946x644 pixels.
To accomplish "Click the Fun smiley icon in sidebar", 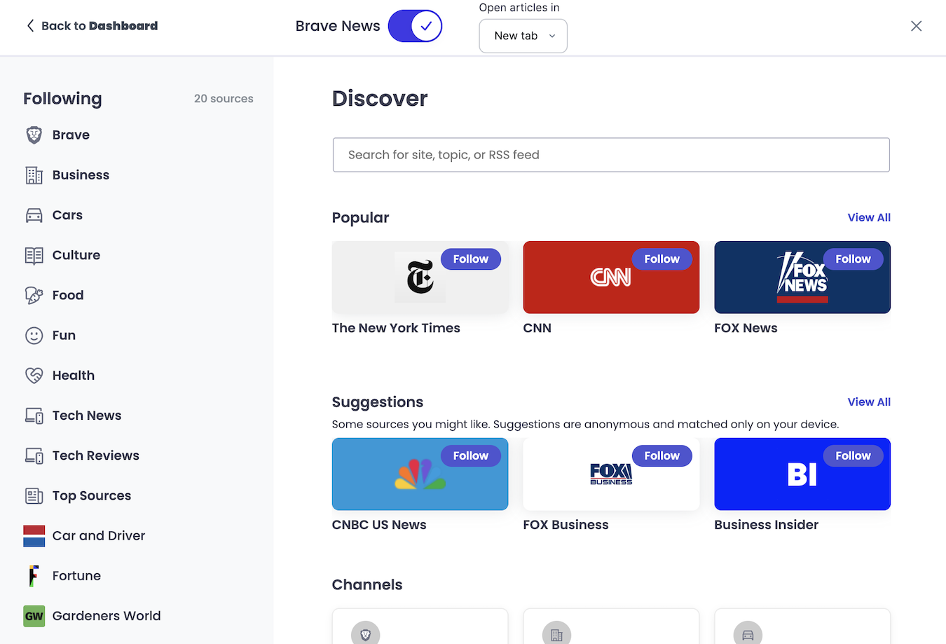I will tap(34, 336).
